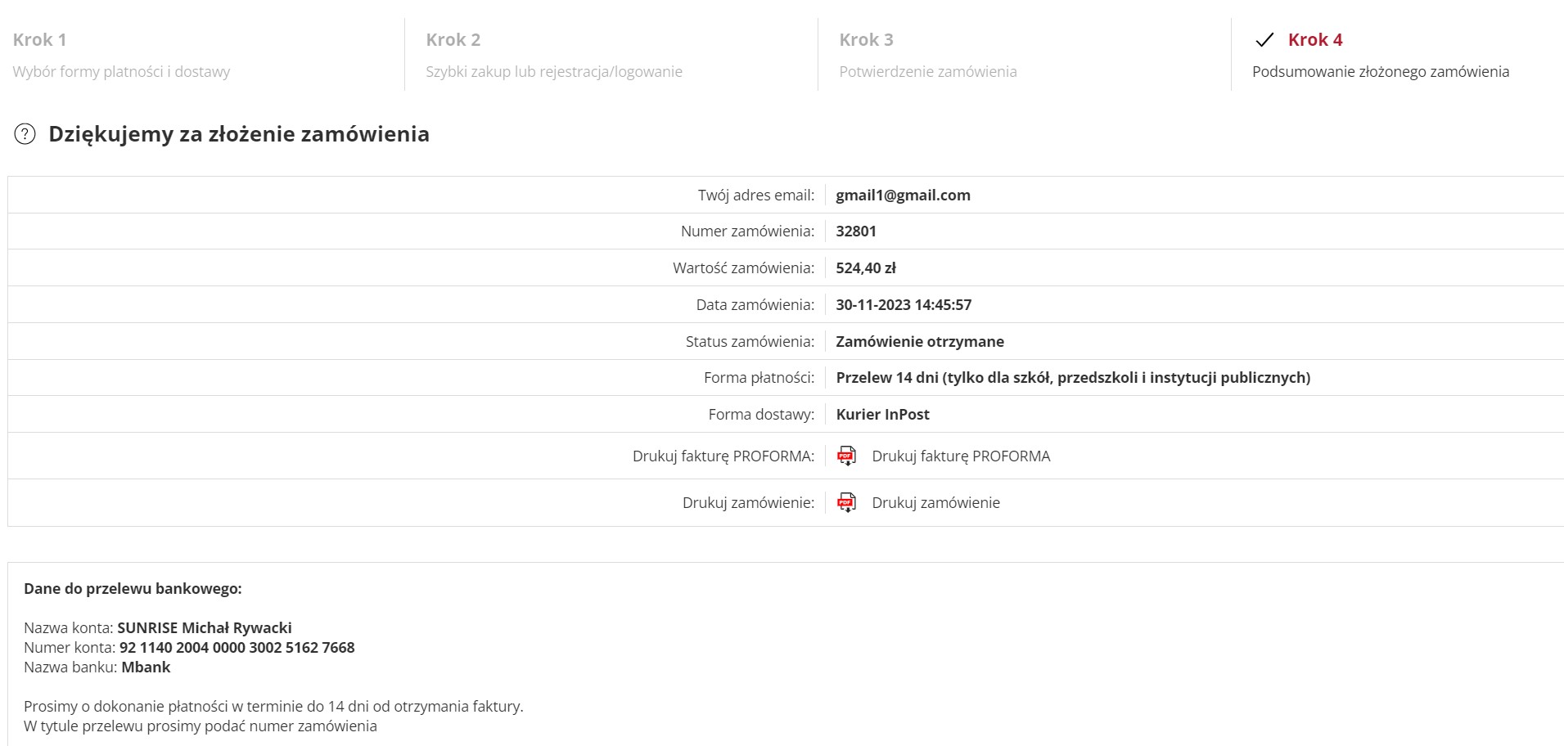Screen dimensions: 1564x746
Task: Click the email address gmail1@gmail.com
Action: pos(903,195)
